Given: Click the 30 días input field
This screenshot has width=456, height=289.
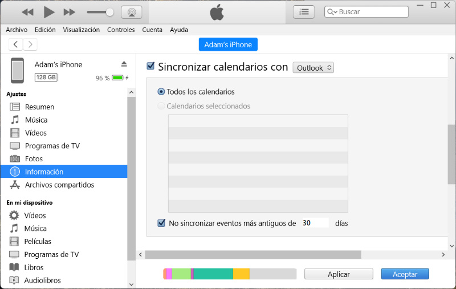Looking at the screenshot, I should coord(315,223).
